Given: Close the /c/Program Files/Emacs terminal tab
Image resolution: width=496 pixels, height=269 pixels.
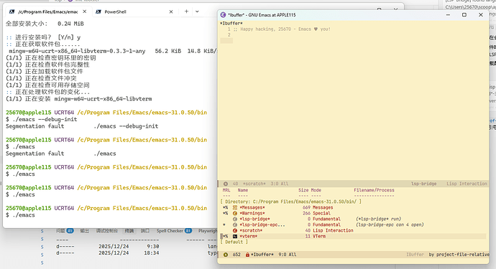Looking at the screenshot, I should (x=84, y=11).
